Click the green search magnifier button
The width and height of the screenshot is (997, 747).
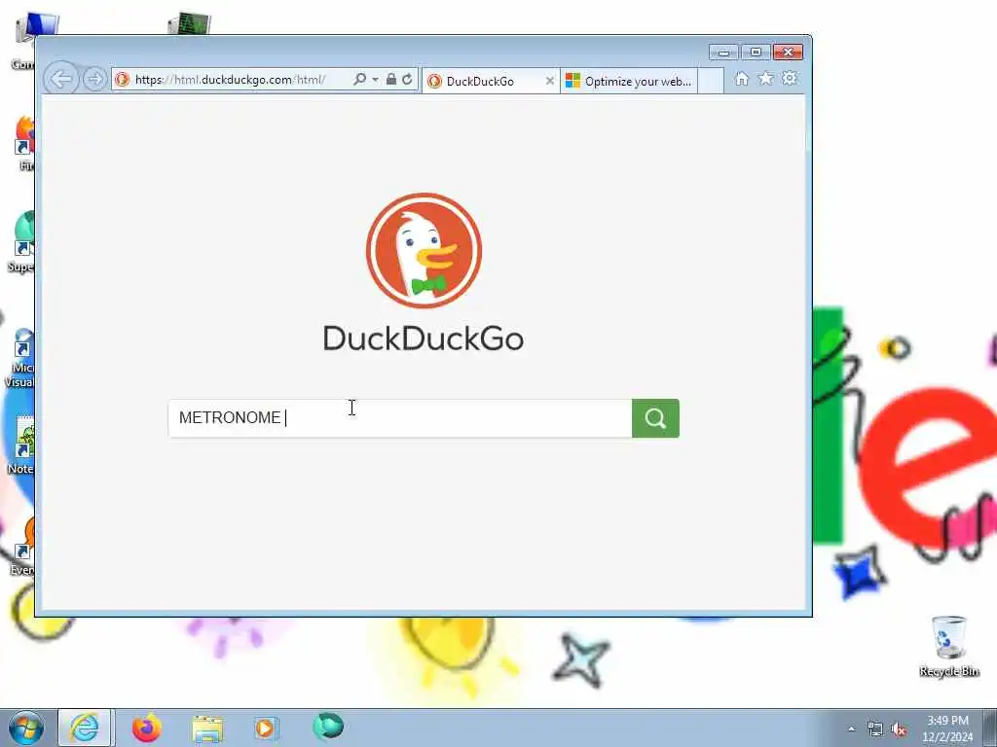click(x=655, y=418)
